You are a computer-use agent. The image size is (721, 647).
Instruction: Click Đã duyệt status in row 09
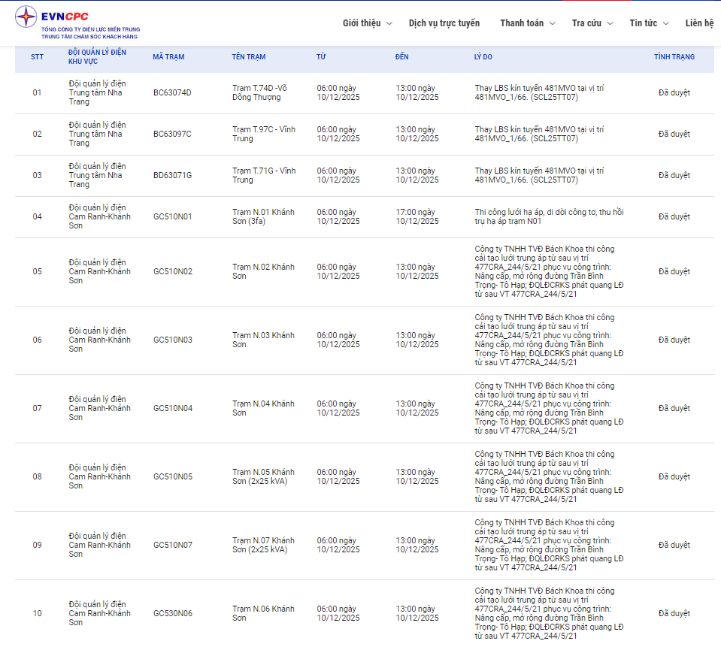(674, 546)
